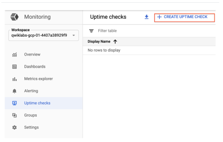Click the Uptime checks page heading
The height and width of the screenshot is (142, 223).
pyautogui.click(x=108, y=17)
